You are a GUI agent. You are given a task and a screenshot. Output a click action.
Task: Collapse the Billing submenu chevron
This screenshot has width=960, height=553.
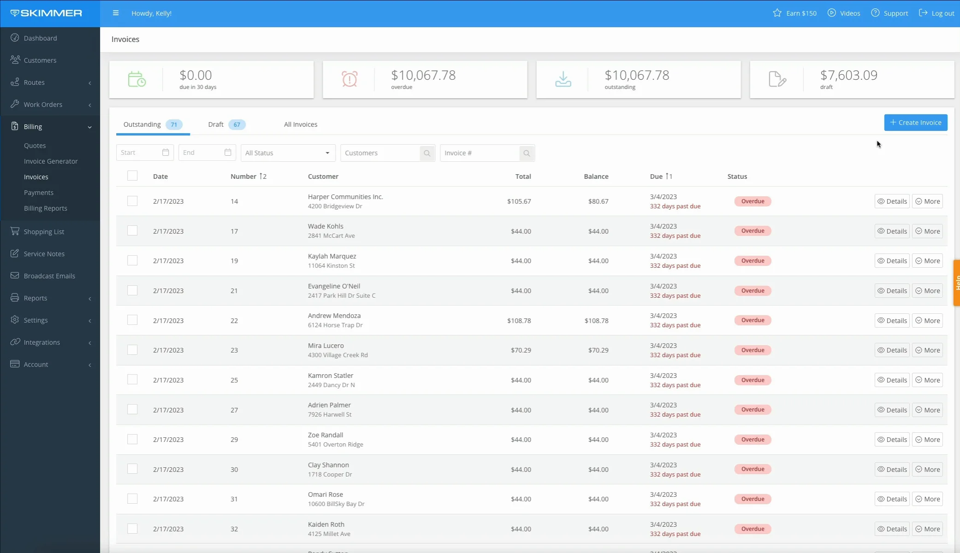pyautogui.click(x=90, y=127)
